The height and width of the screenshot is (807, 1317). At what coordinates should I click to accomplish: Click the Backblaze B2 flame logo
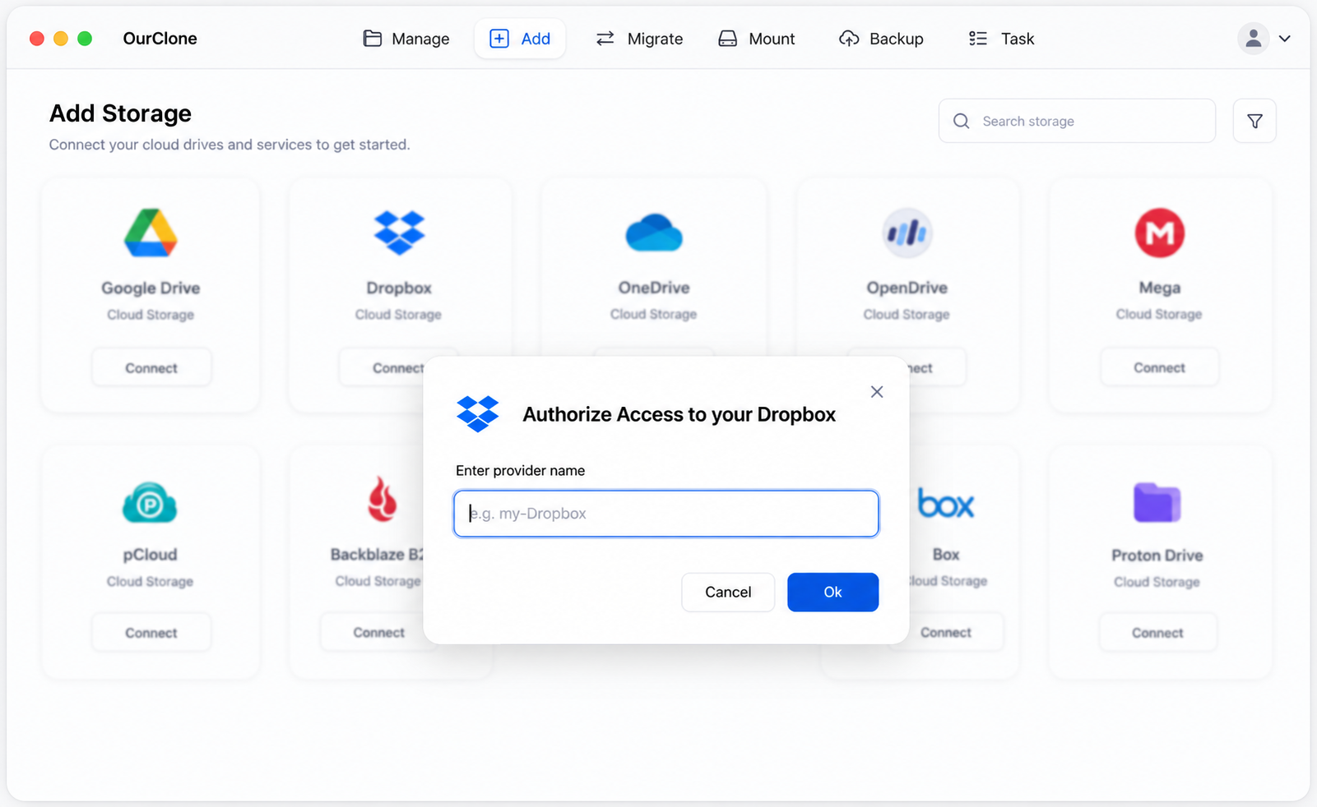(x=382, y=499)
